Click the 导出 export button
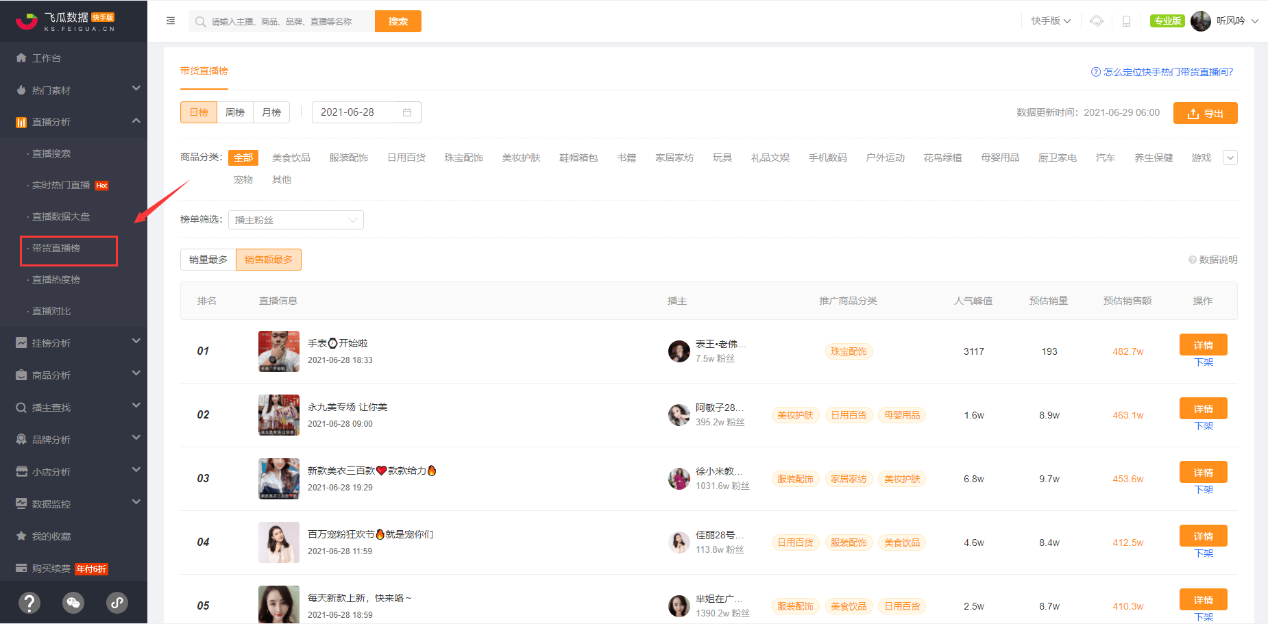Screen dimensions: 1268x624 click(1205, 113)
